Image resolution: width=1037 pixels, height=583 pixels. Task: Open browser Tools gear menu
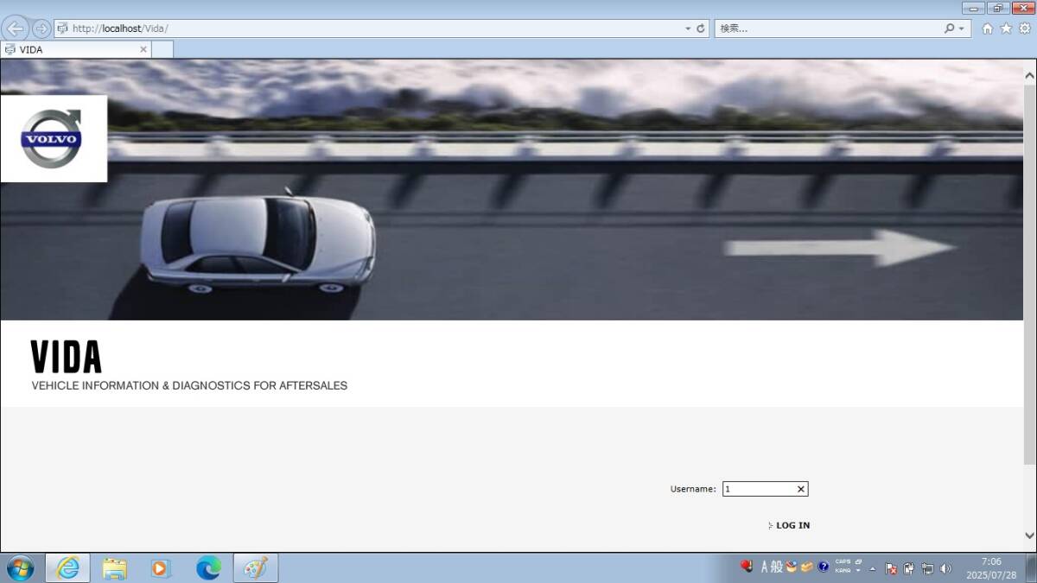[x=1024, y=29]
